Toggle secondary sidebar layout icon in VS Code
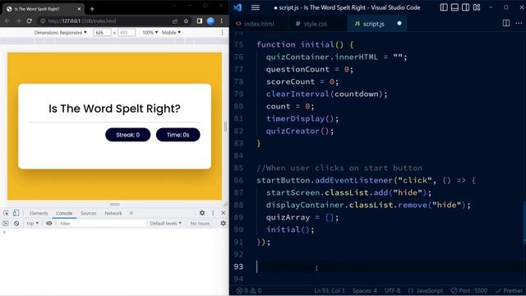 (466, 7)
